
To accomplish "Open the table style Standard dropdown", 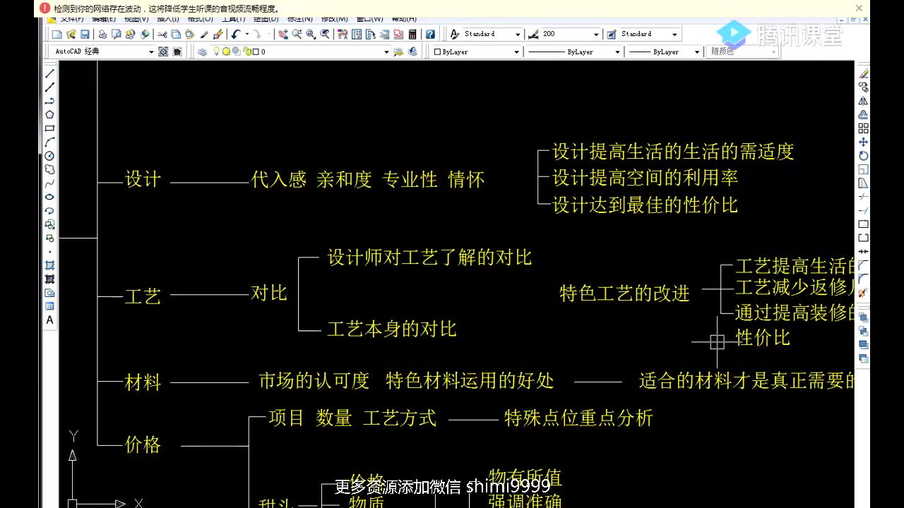I will (674, 34).
